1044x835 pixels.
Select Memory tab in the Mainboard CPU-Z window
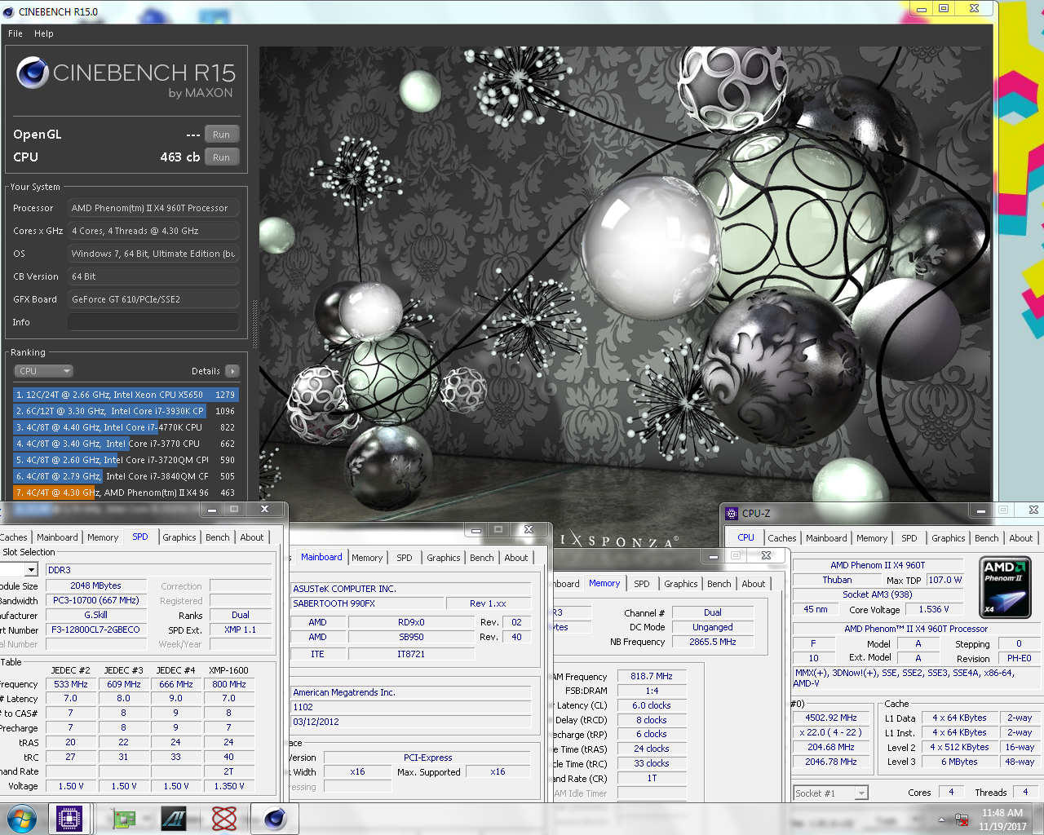(x=367, y=558)
